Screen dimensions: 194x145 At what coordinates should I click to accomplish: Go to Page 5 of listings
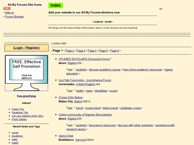103,51
